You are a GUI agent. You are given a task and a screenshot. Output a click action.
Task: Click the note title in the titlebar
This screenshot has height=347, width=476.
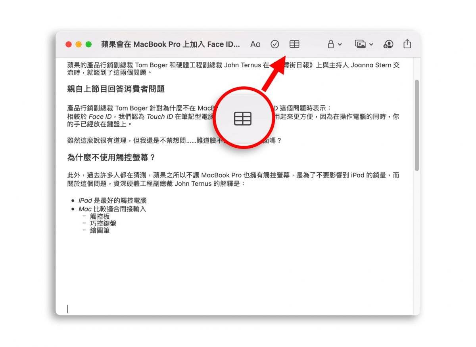(x=171, y=44)
